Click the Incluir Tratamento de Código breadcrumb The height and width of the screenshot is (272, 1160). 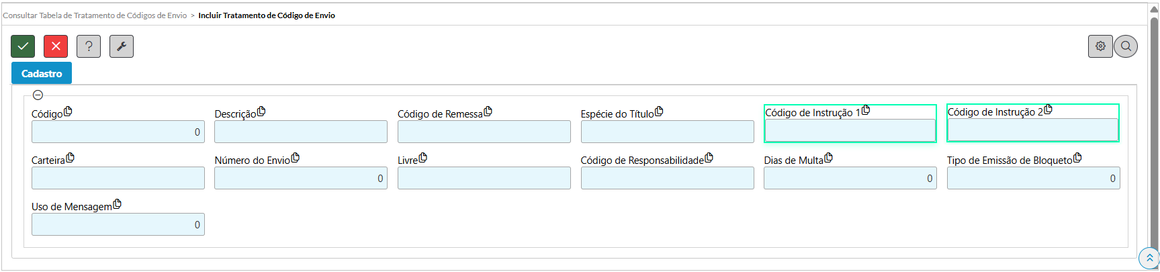click(267, 15)
